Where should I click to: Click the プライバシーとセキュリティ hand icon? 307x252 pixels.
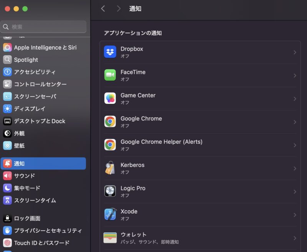(7, 231)
